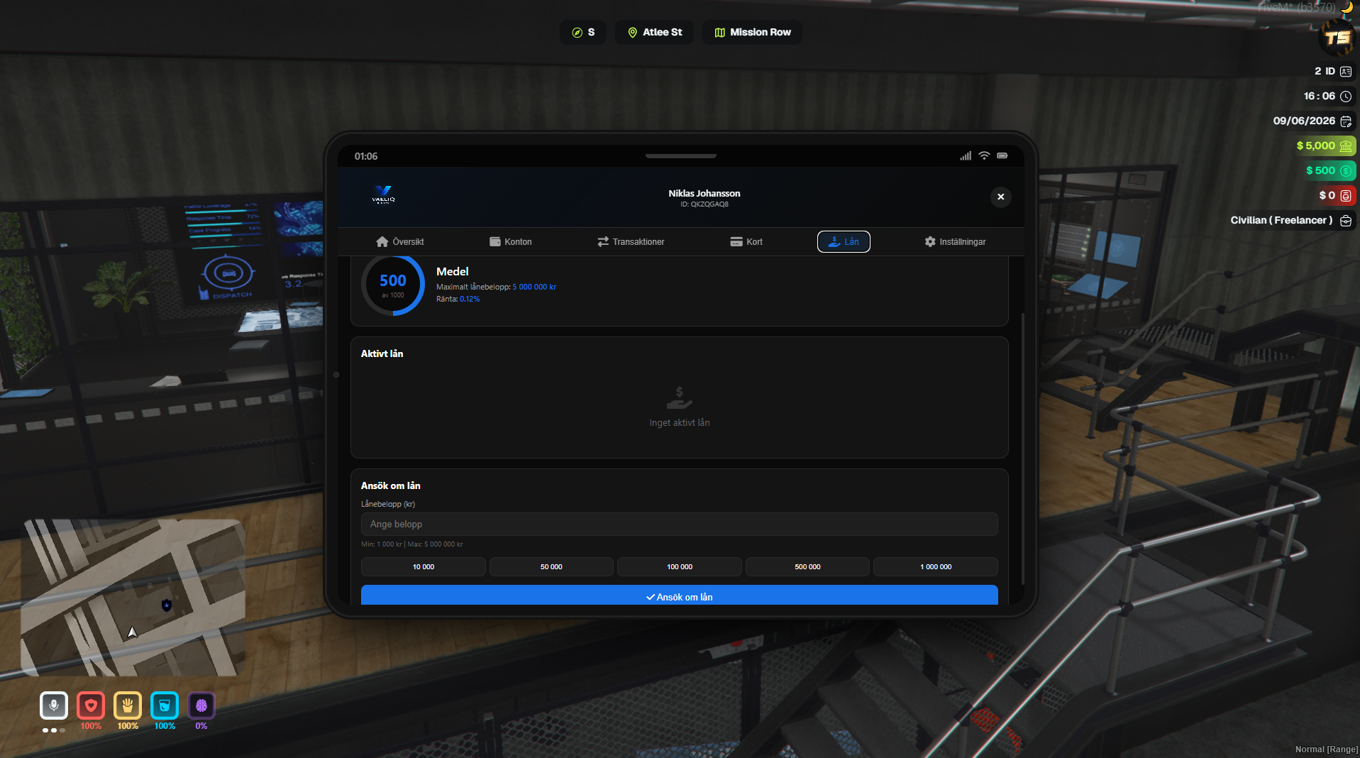Click the 09/06/2026 calendar icon
This screenshot has width=1360, height=758.
pos(1346,121)
